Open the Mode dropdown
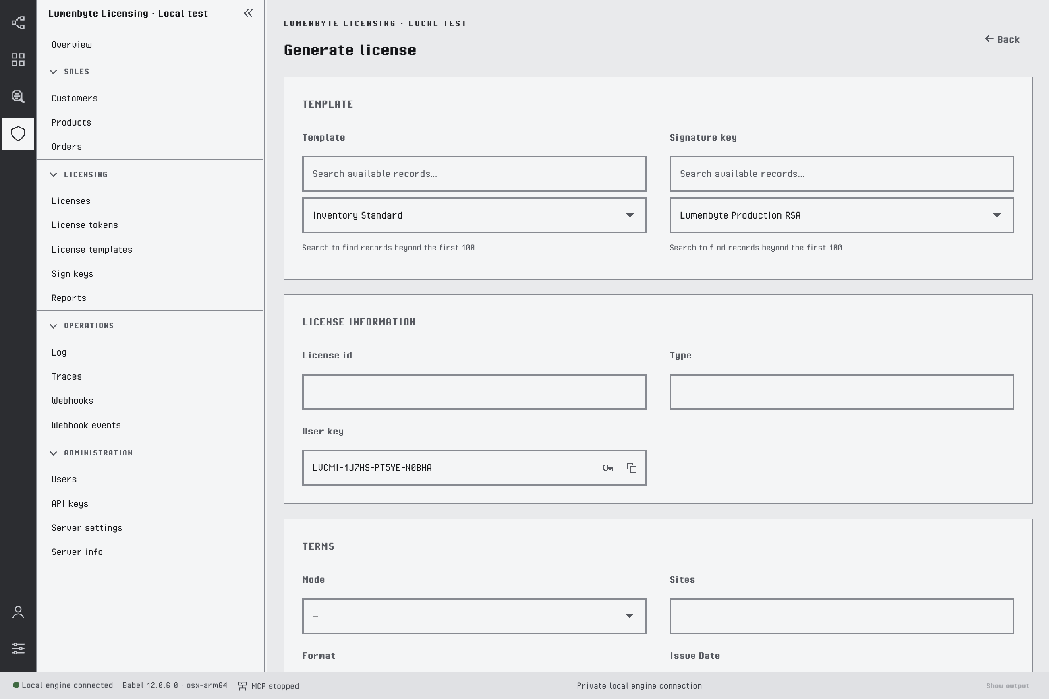Image resolution: width=1049 pixels, height=699 pixels. (474, 616)
